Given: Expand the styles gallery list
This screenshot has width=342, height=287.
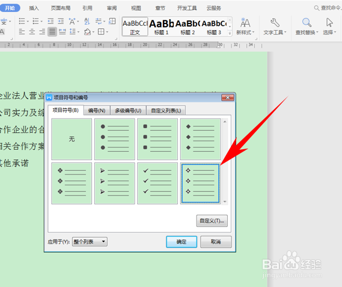Looking at the screenshot, I should click(230, 33).
